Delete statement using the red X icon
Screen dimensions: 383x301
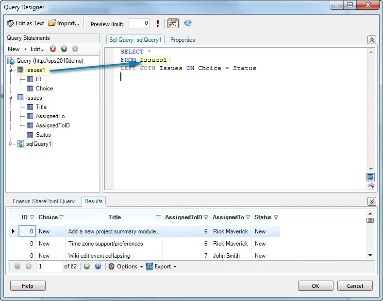53,49
